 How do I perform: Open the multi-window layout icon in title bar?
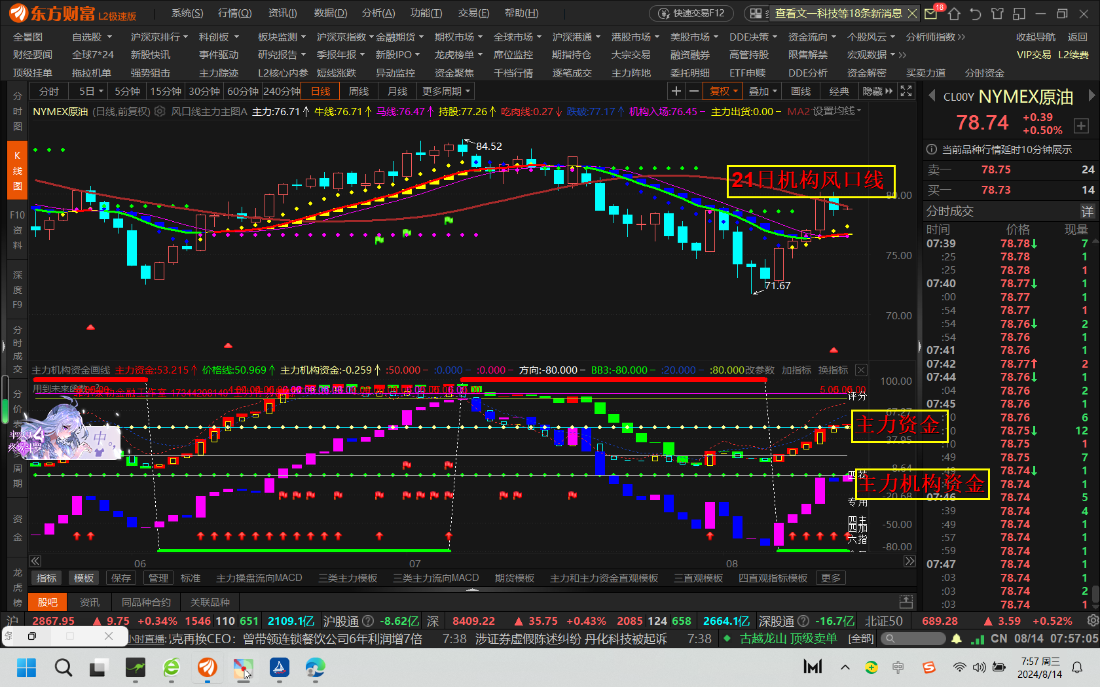(x=1019, y=13)
